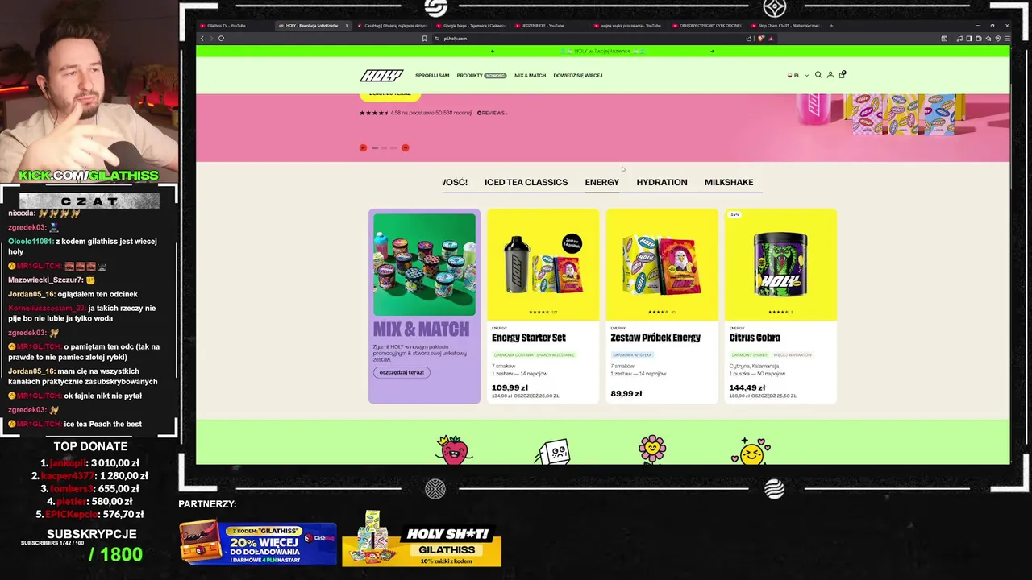
Task: Reload the page with browser refresh icon
Action: 221,39
